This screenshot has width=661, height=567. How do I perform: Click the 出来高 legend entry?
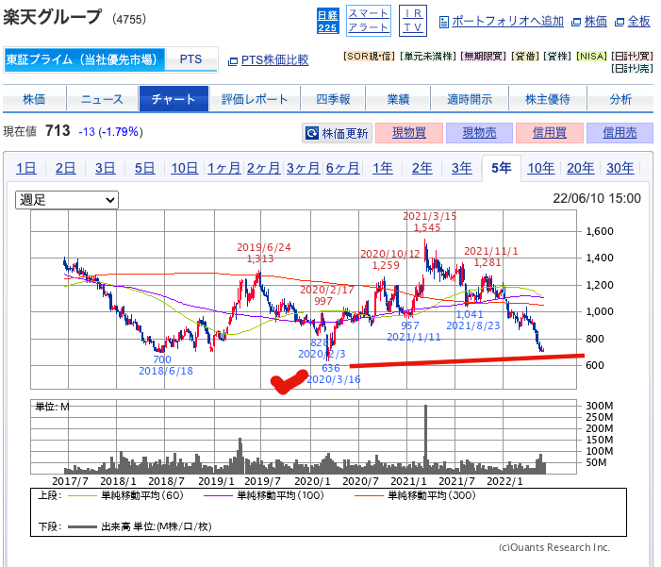[x=140, y=526]
